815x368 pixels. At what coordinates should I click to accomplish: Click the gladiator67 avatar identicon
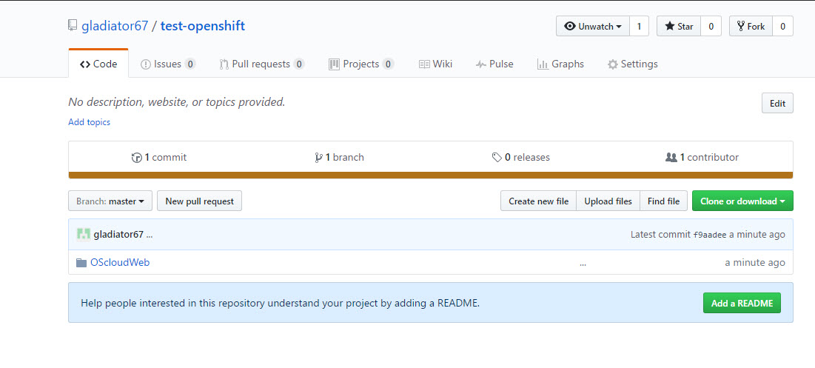click(84, 234)
